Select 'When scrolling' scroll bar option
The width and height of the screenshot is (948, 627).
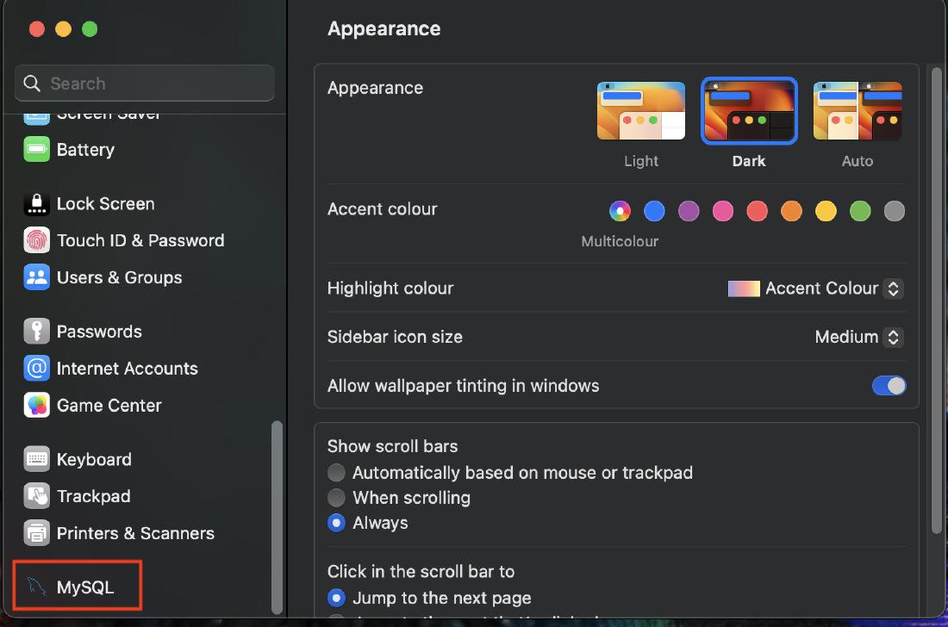[x=337, y=498]
